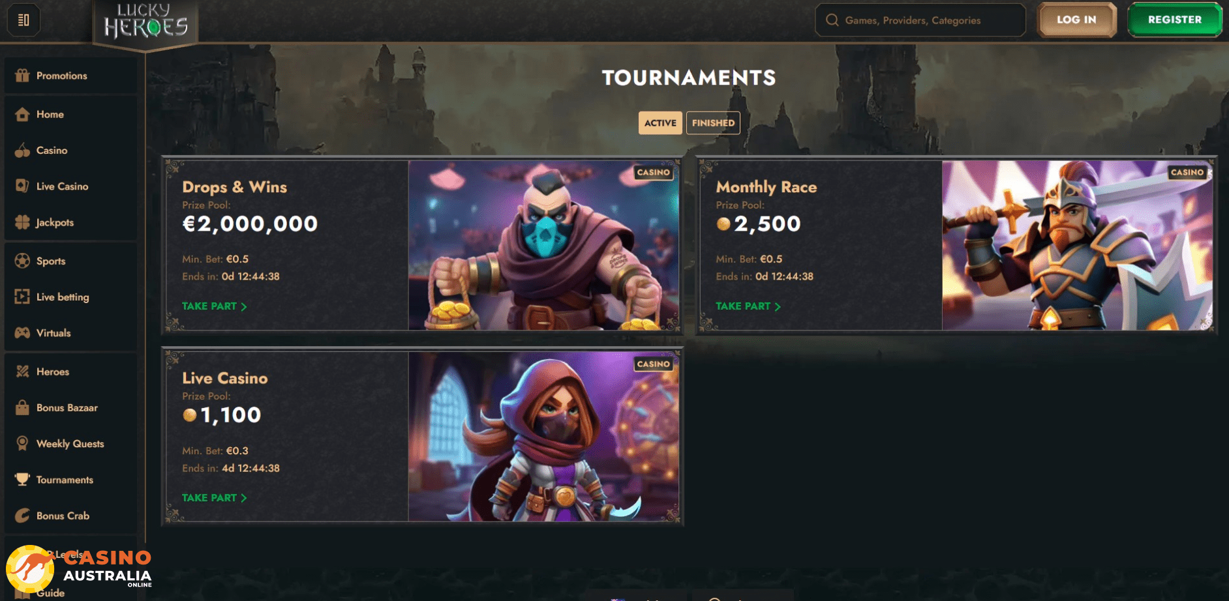This screenshot has width=1229, height=601.
Task: Open Weekly Quests in sidebar
Action: [70, 444]
